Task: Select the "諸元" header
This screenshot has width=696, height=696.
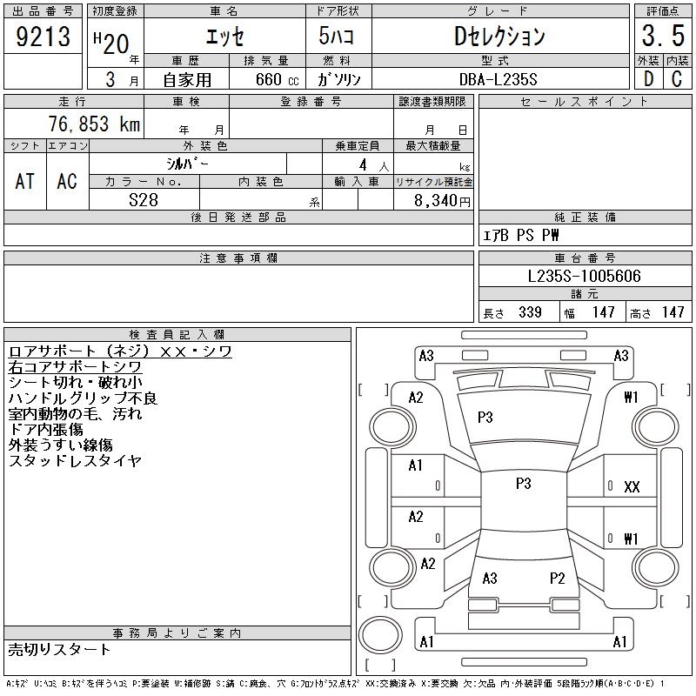Action: (585, 294)
